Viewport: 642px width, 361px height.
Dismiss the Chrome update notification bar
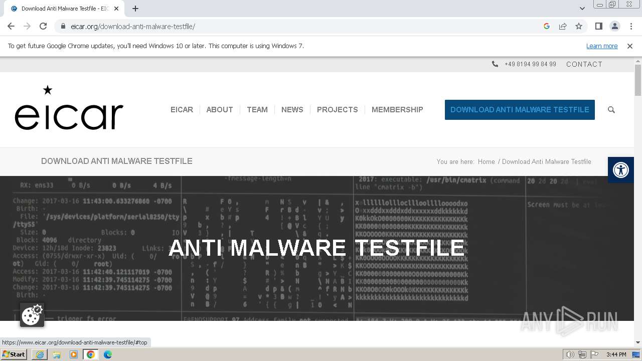(630, 46)
